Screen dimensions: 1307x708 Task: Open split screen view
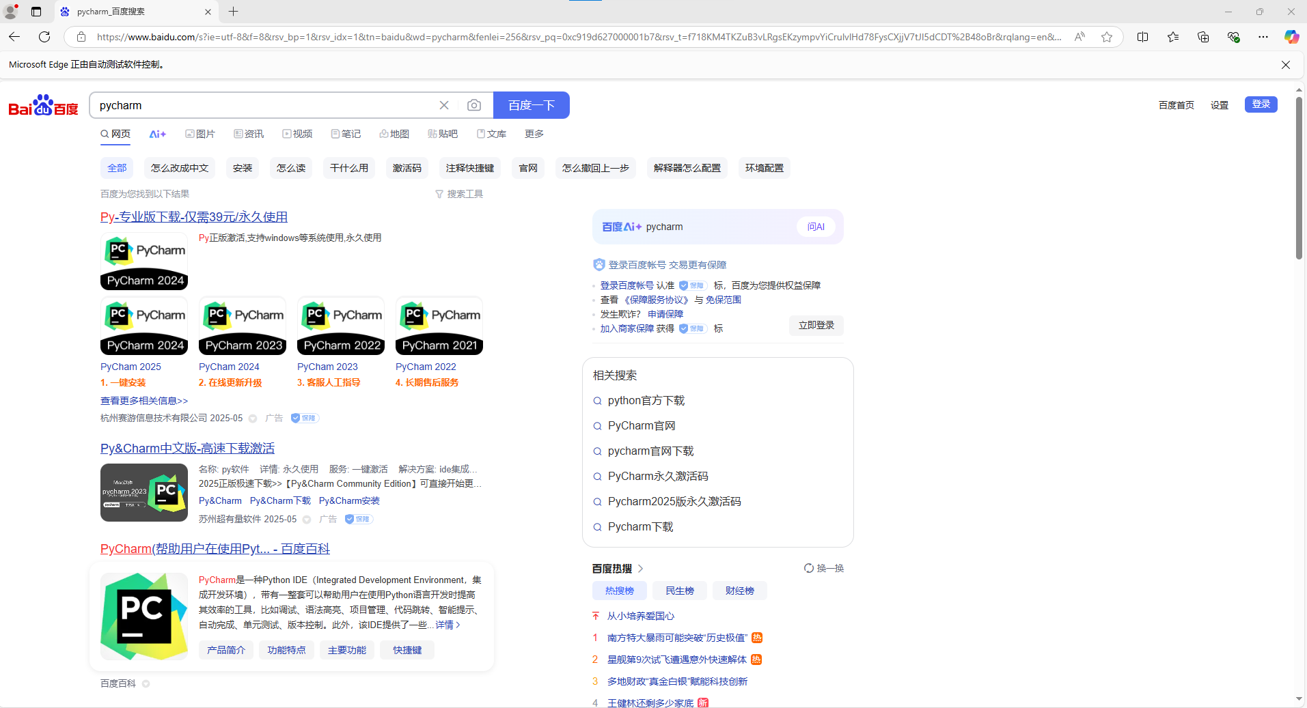[x=1142, y=37]
